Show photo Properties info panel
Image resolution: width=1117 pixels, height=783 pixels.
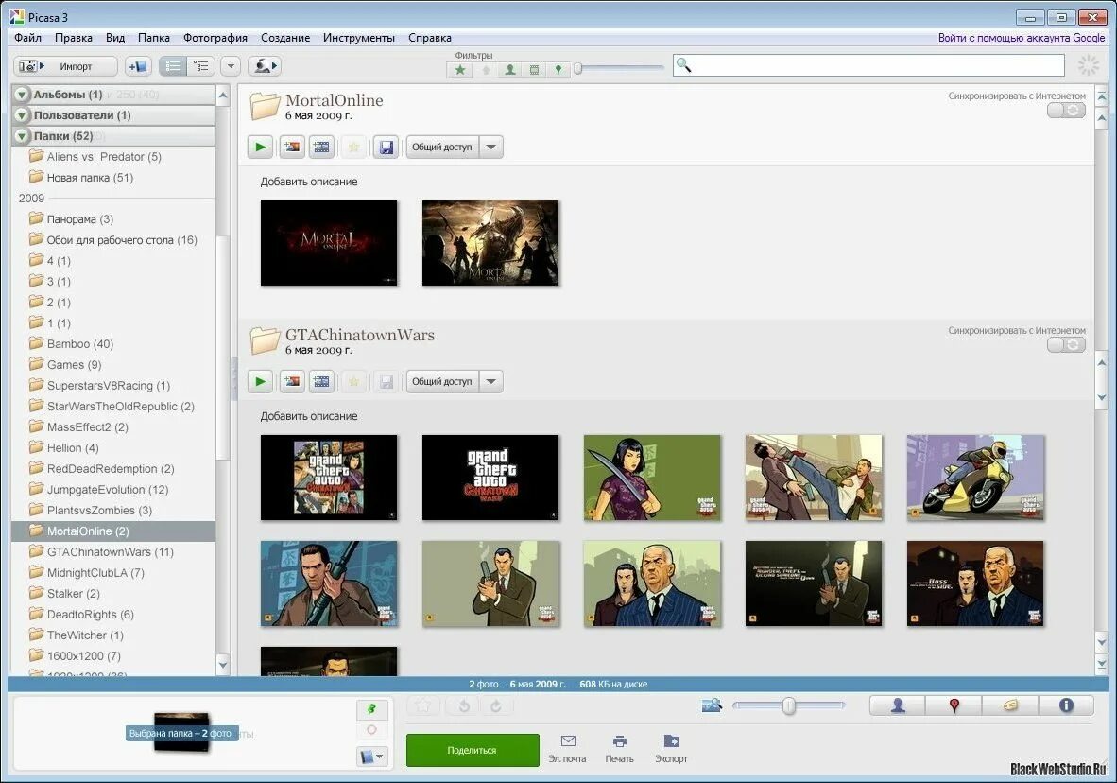tap(1066, 705)
